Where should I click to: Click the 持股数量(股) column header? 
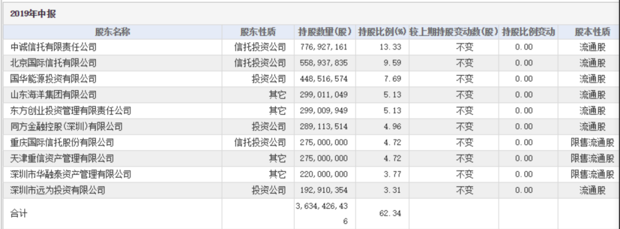pos(324,32)
